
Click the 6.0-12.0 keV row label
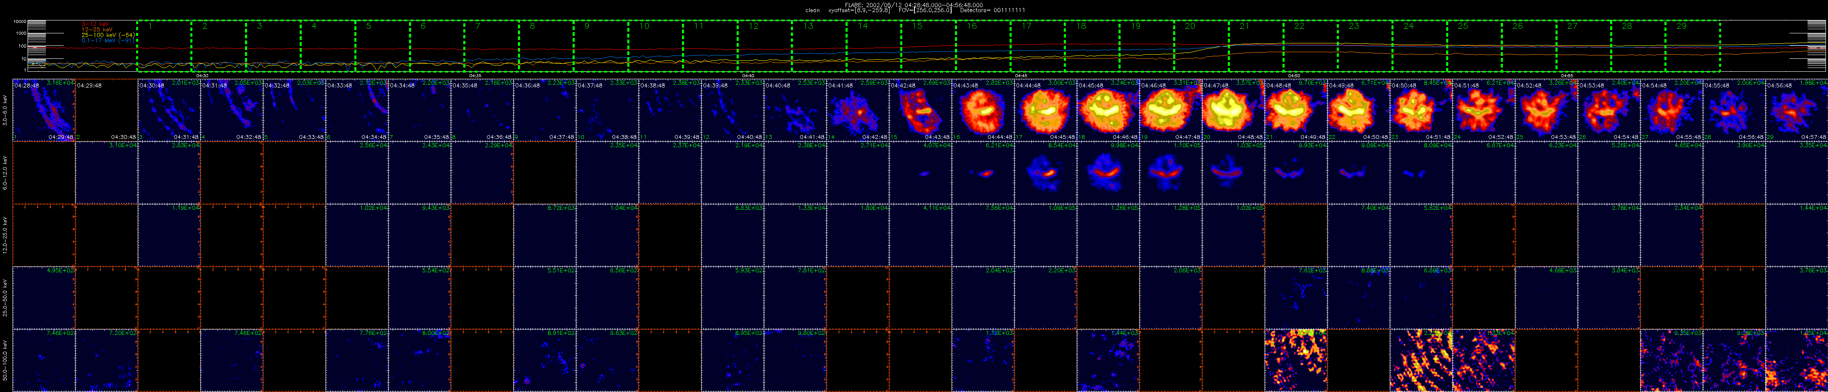[x=6, y=172]
